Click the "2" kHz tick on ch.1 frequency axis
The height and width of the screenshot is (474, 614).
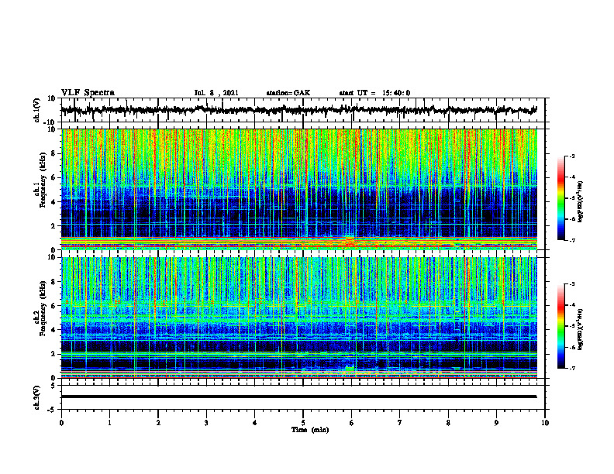click(54, 225)
